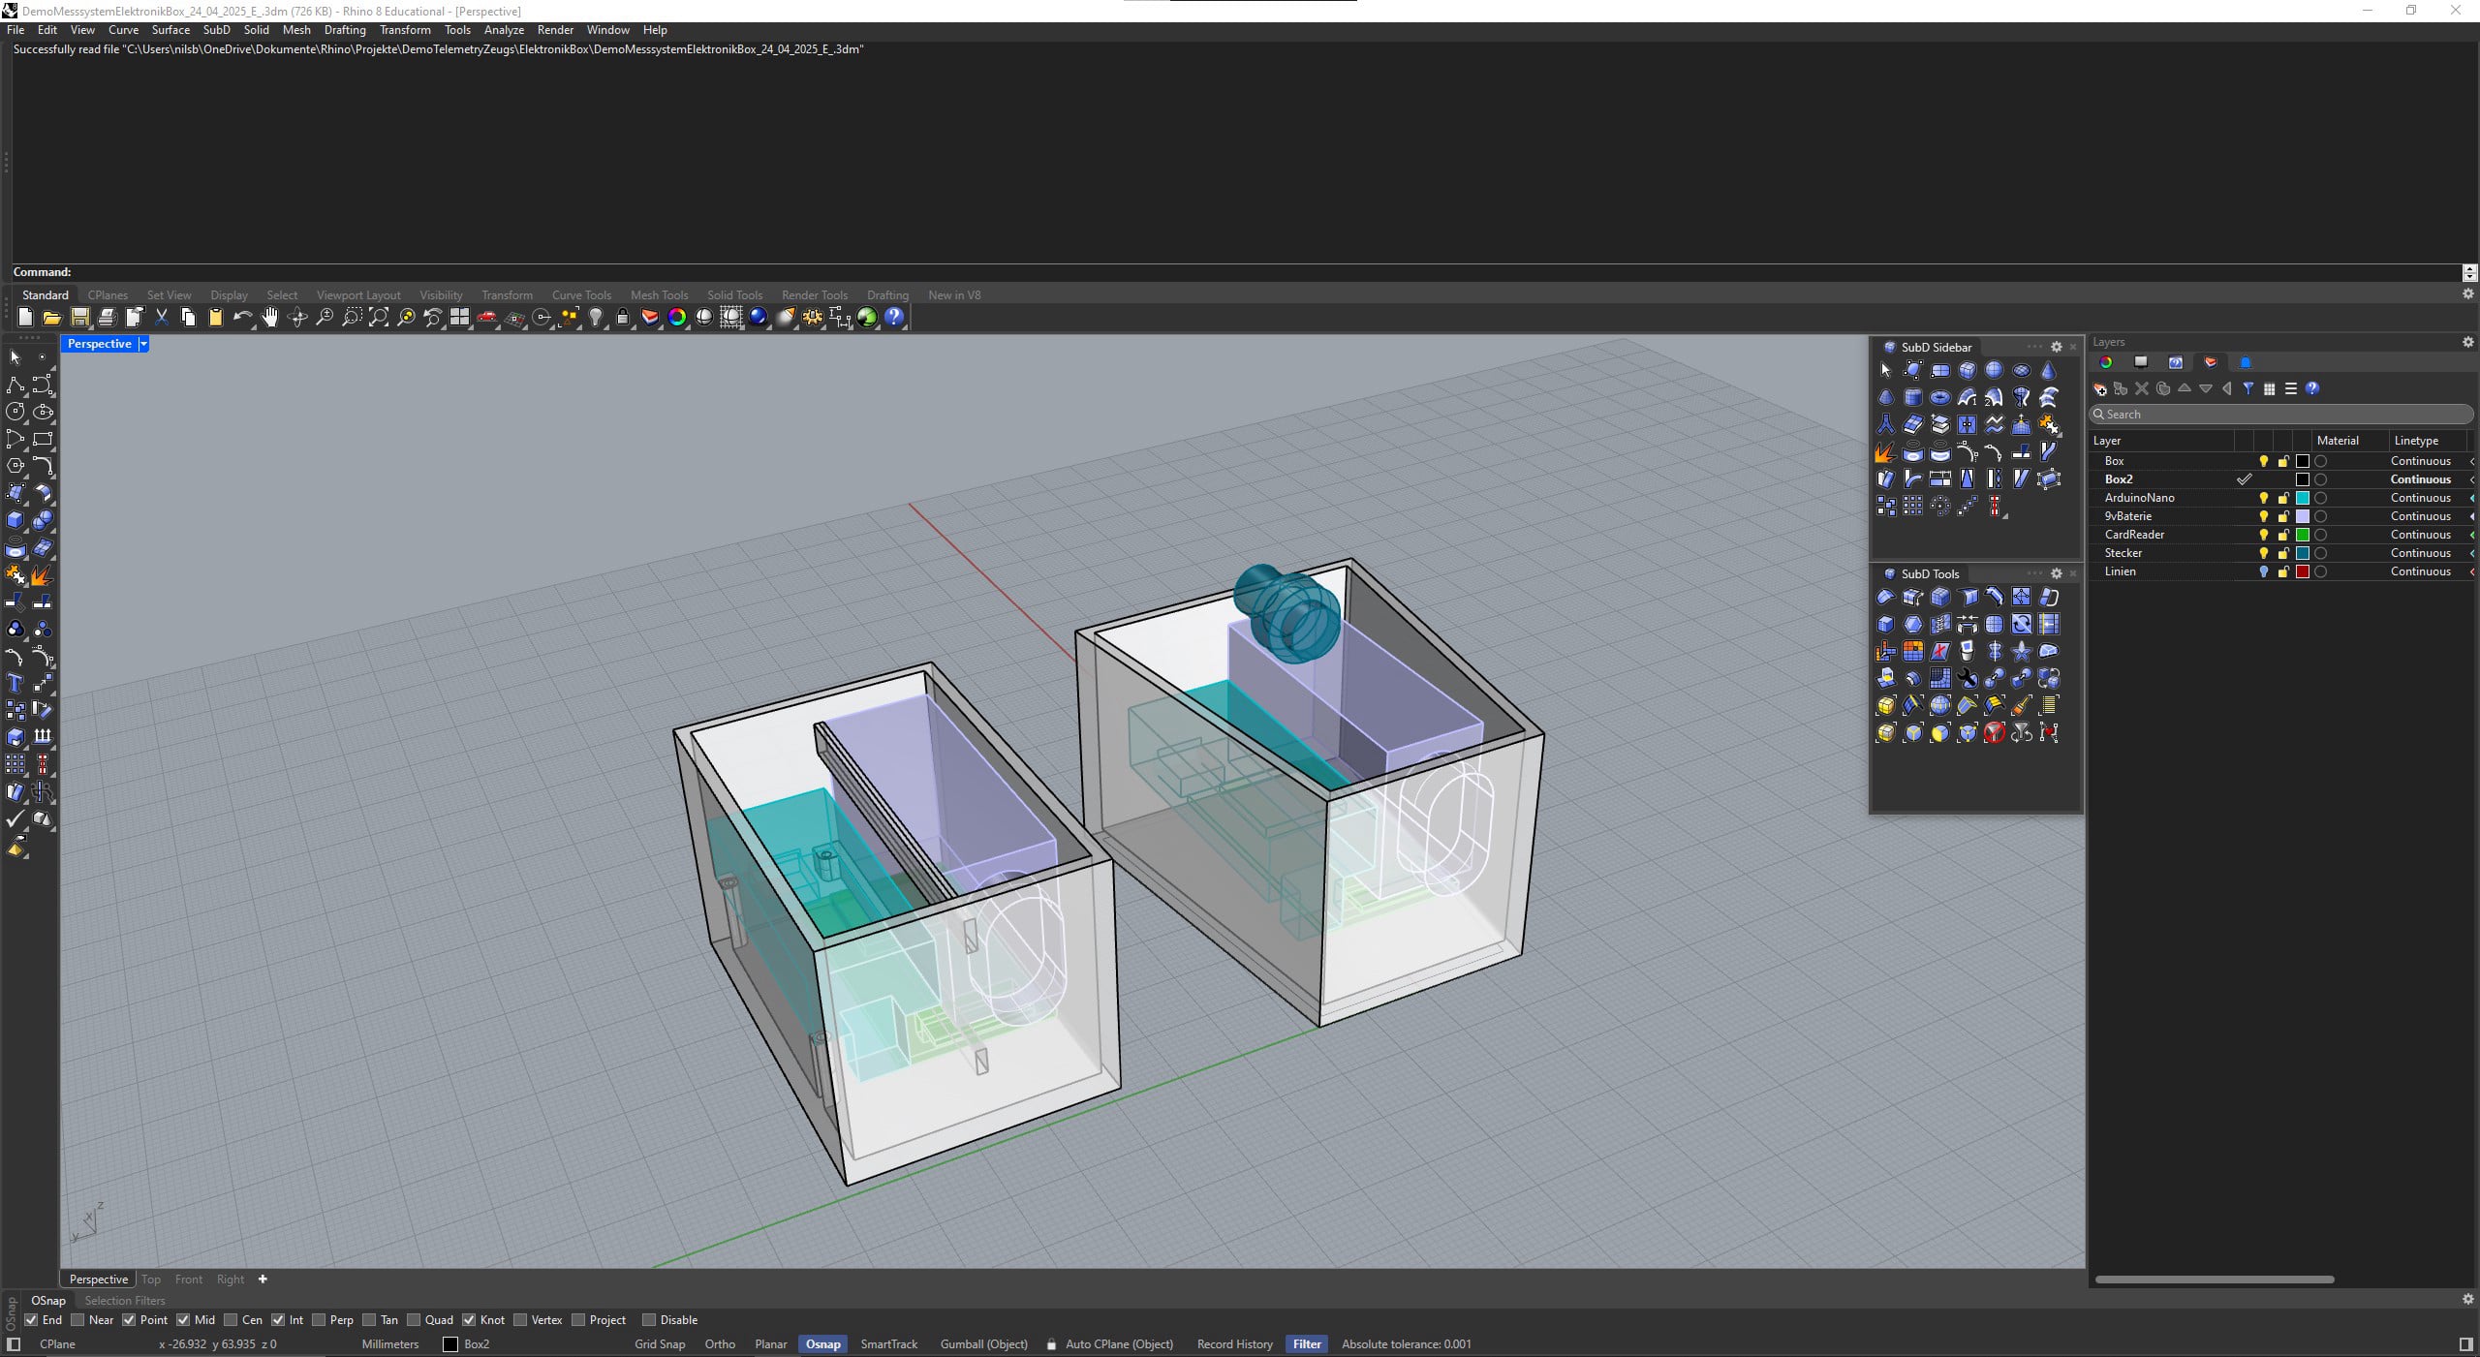Change the ArduinoNano layer color swatch
2480x1357 pixels.
(x=2303, y=498)
